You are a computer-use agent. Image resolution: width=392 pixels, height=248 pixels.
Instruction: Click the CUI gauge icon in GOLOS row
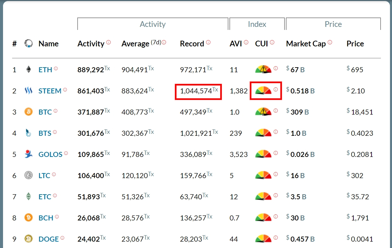coord(263,154)
